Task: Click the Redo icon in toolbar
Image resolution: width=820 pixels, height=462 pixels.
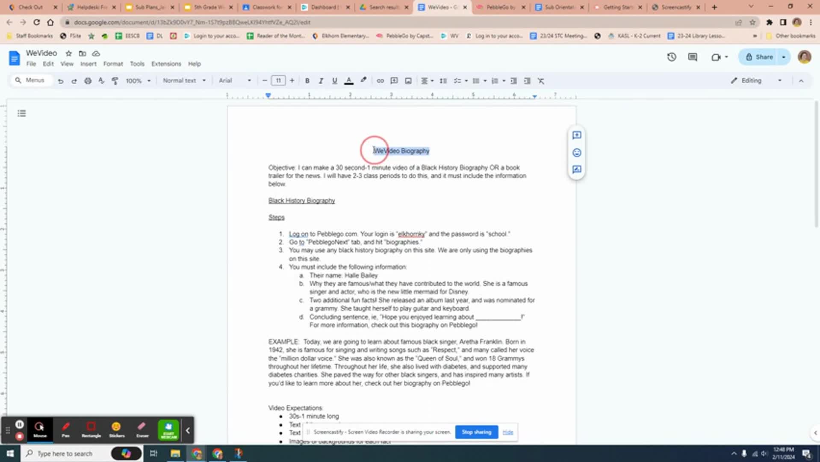Action: tap(74, 81)
